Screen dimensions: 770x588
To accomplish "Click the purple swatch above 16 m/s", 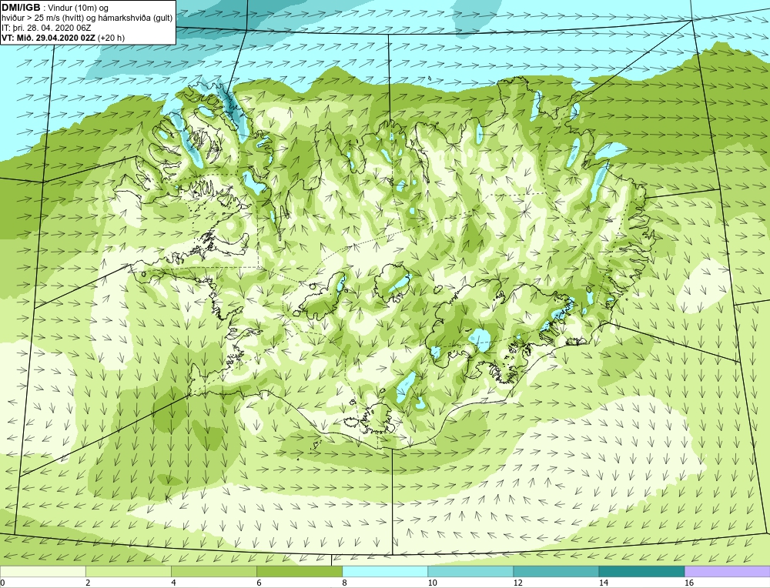I will coord(728,571).
